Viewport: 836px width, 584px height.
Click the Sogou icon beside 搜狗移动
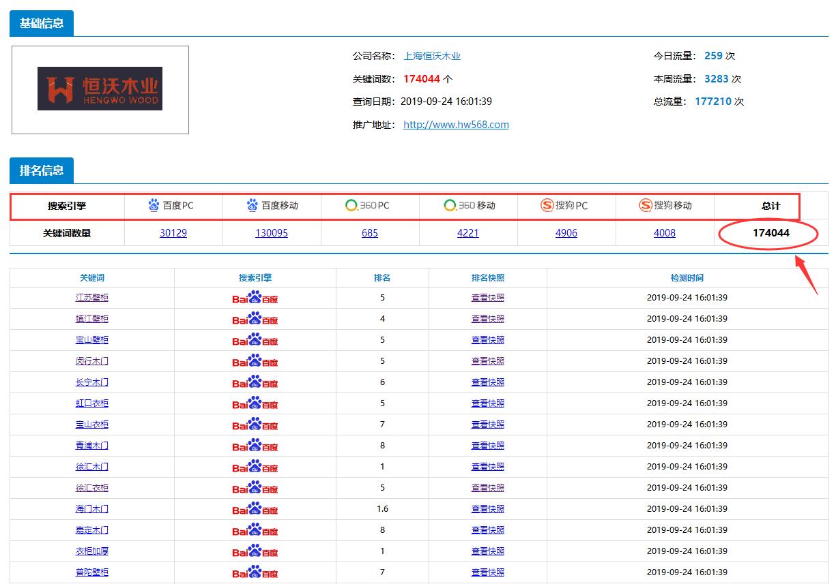pos(646,205)
